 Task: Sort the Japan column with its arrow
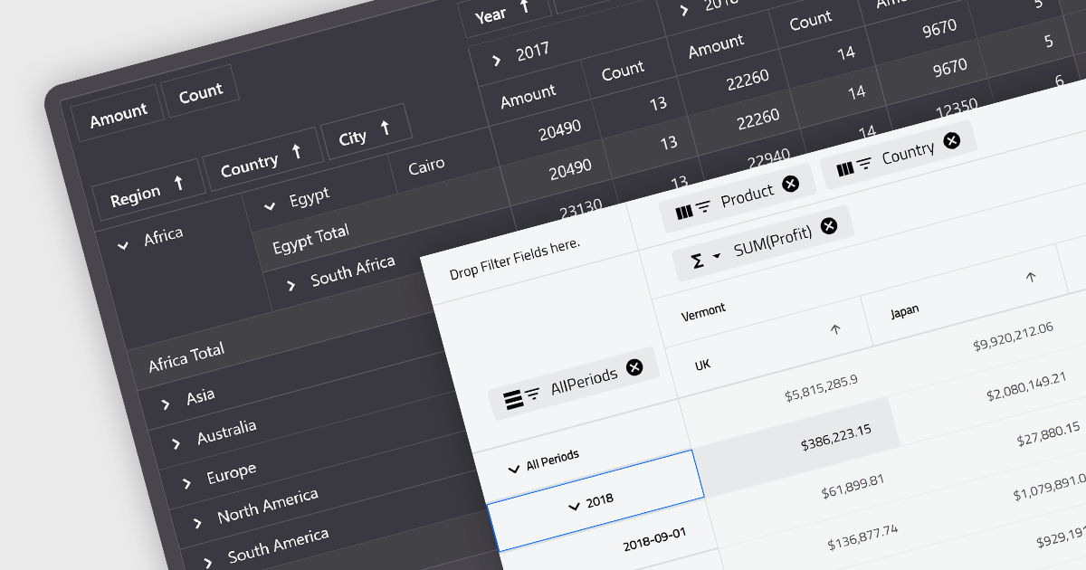[x=1030, y=277]
